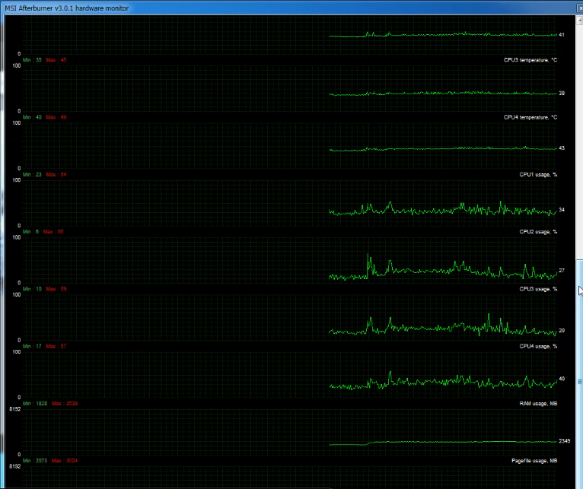Click the 'Min : 6' reading
Screen dimensions: 583x489
point(31,231)
